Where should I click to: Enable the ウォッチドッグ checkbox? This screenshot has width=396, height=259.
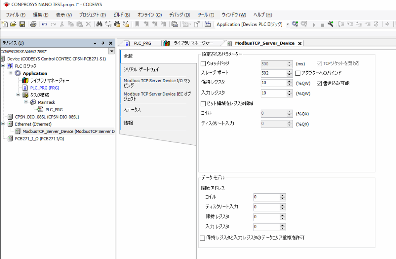(203, 64)
